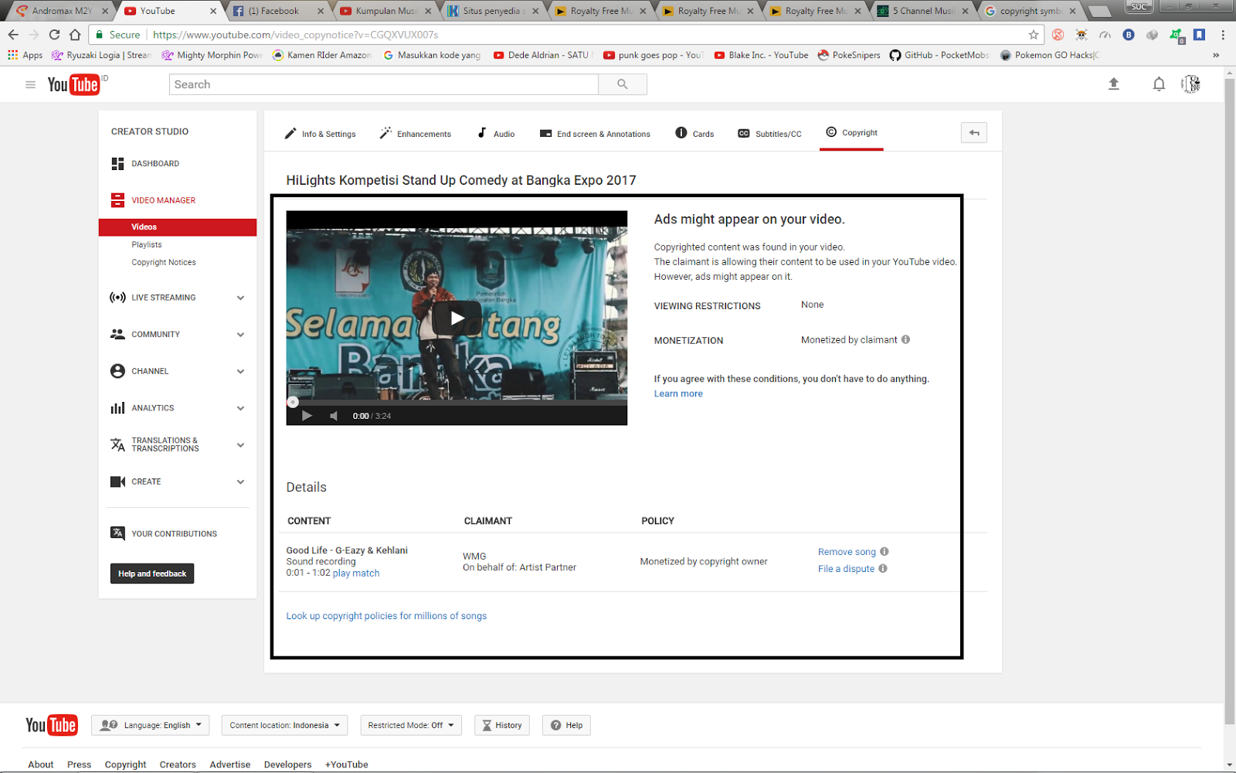The width and height of the screenshot is (1236, 773).
Task: Open Copyright Notices in the sidebar
Action: (164, 263)
